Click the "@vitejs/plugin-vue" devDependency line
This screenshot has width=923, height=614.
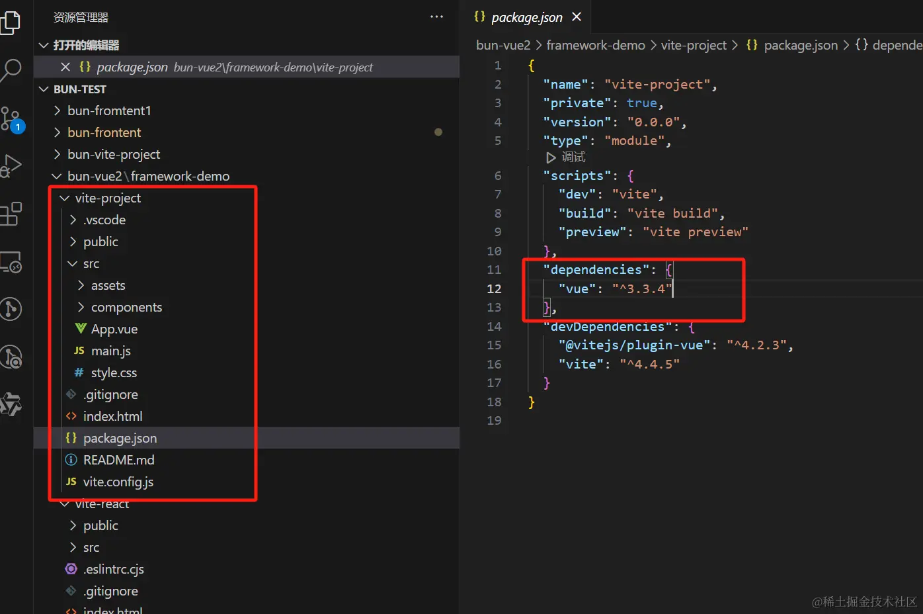[676, 345]
